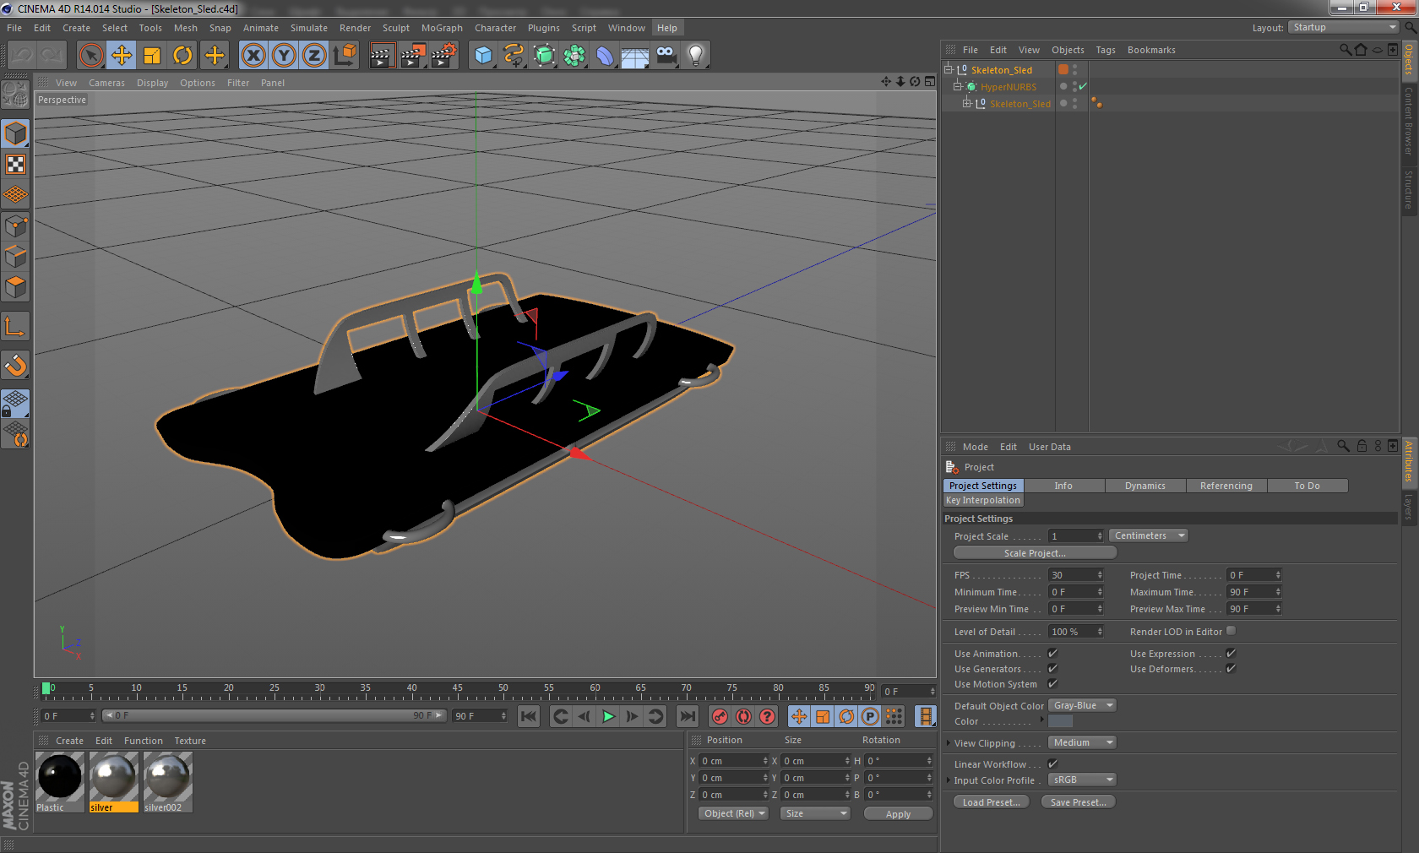The height and width of the screenshot is (853, 1419).
Task: Switch to the Referencing tab
Action: tap(1226, 486)
